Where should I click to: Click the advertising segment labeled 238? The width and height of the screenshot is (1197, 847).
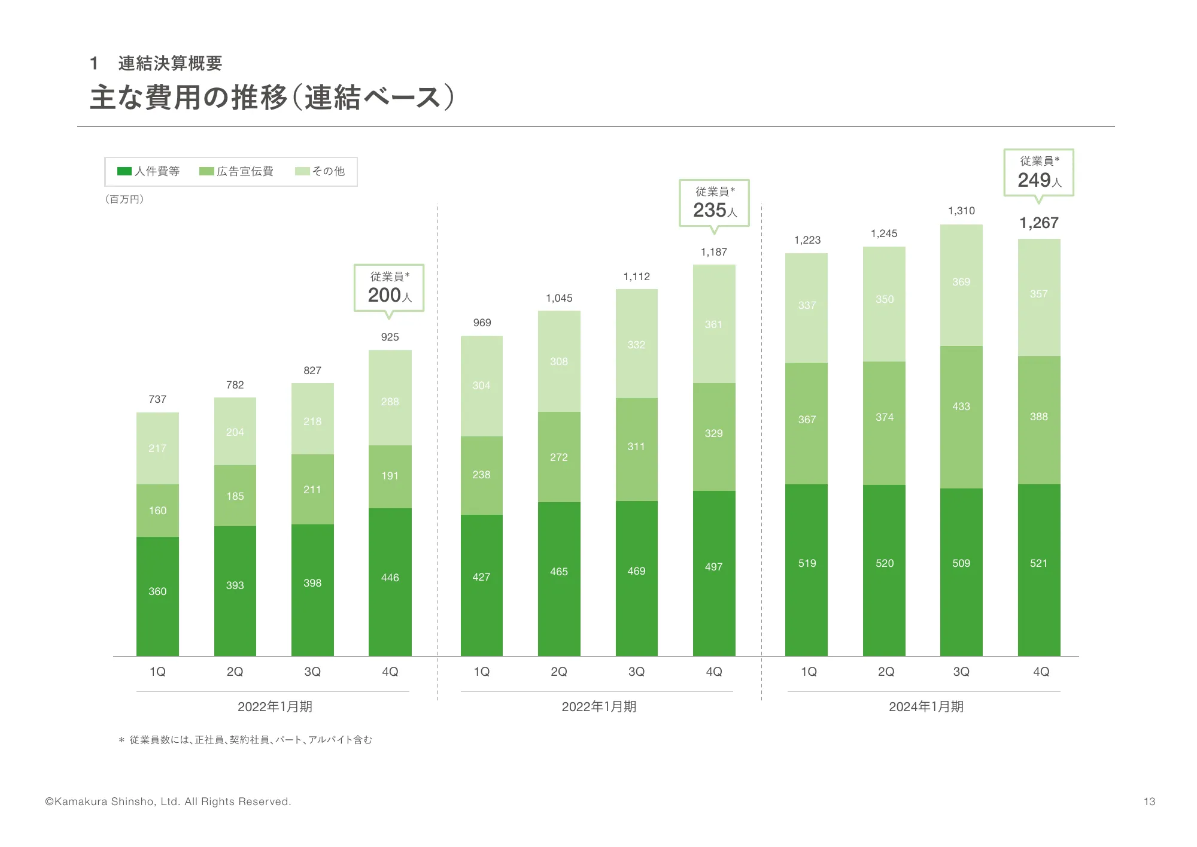pyautogui.click(x=482, y=475)
